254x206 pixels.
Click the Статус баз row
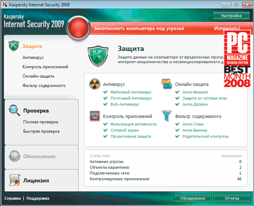click(166, 156)
